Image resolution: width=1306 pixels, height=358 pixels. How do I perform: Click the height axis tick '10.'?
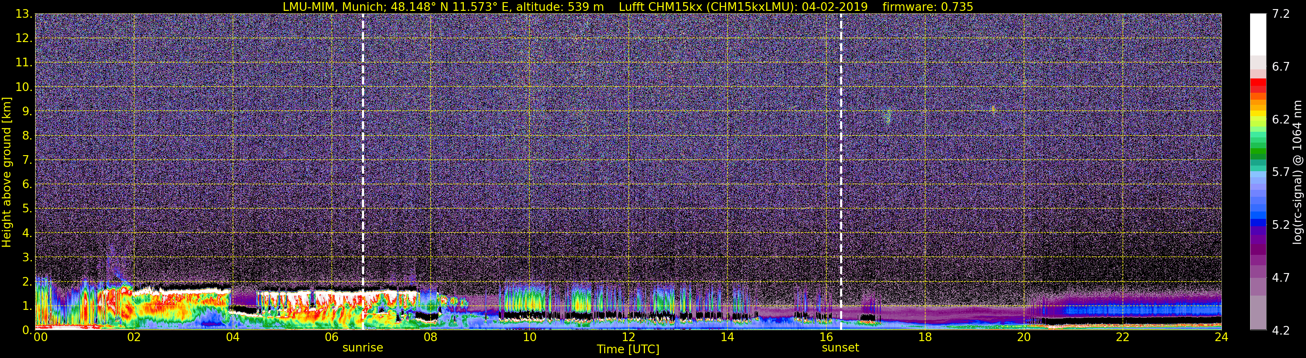pos(24,87)
